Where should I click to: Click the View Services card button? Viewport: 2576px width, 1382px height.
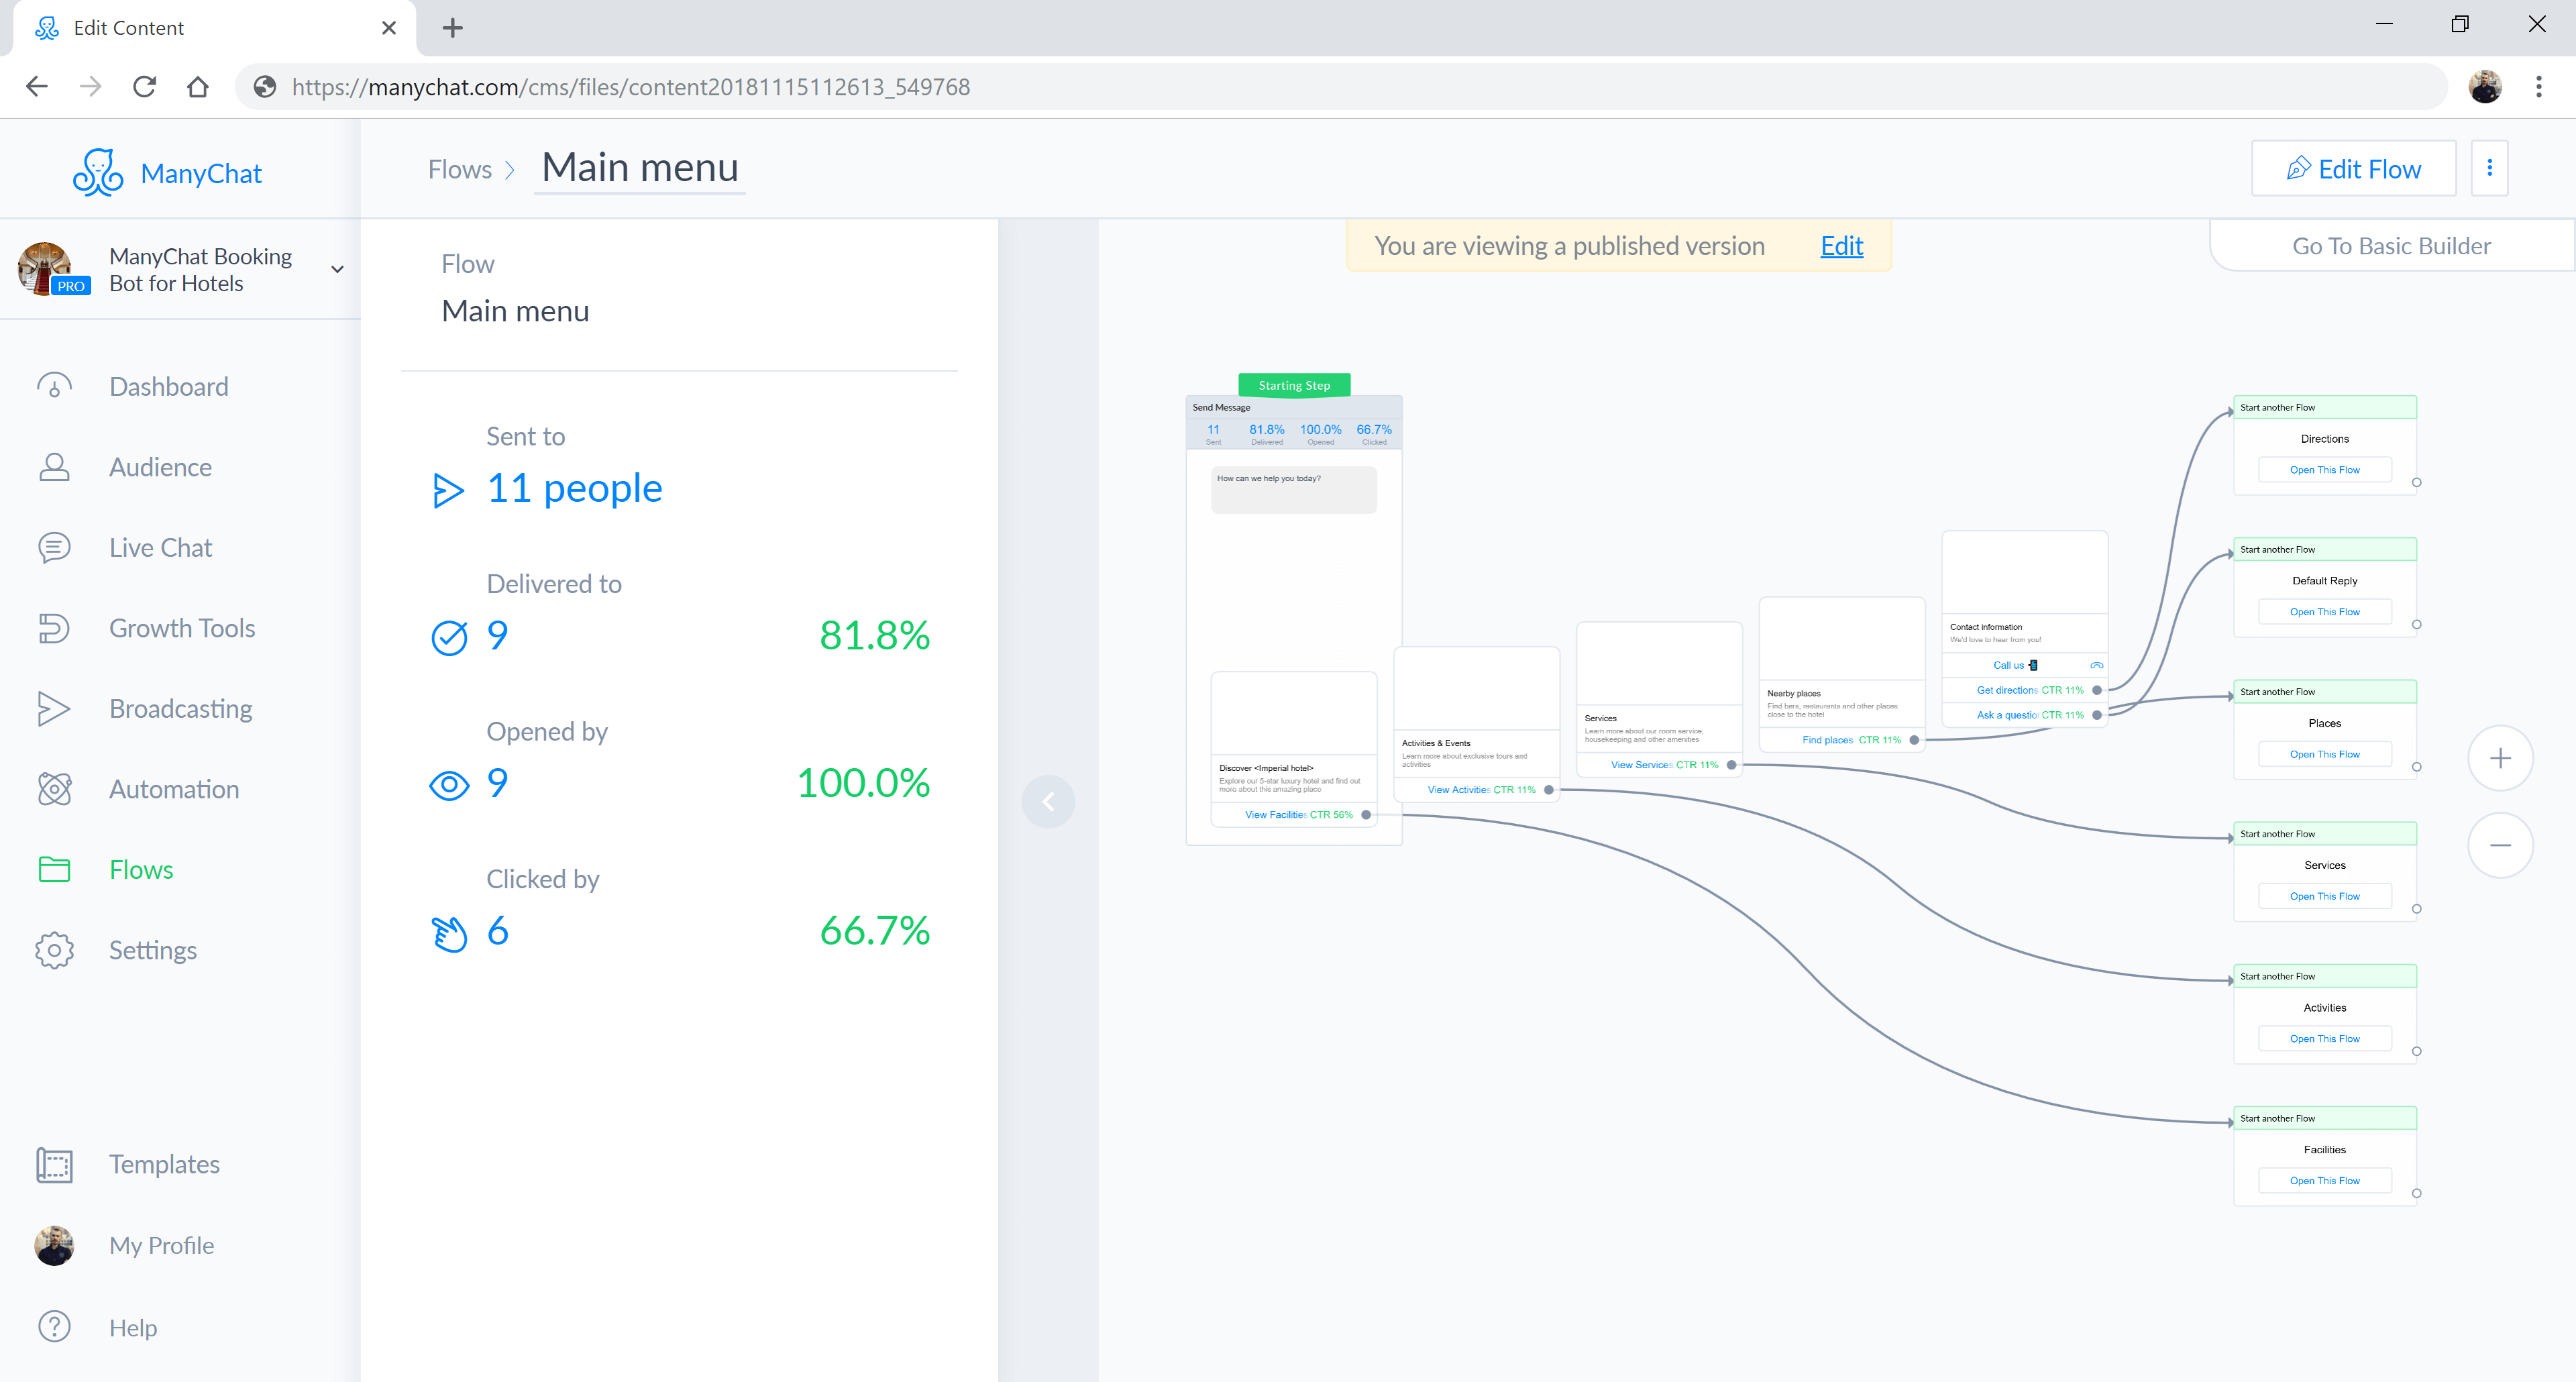pos(1659,764)
